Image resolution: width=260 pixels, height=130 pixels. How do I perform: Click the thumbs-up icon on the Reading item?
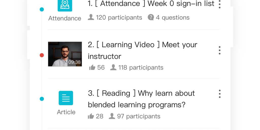pos(91,116)
